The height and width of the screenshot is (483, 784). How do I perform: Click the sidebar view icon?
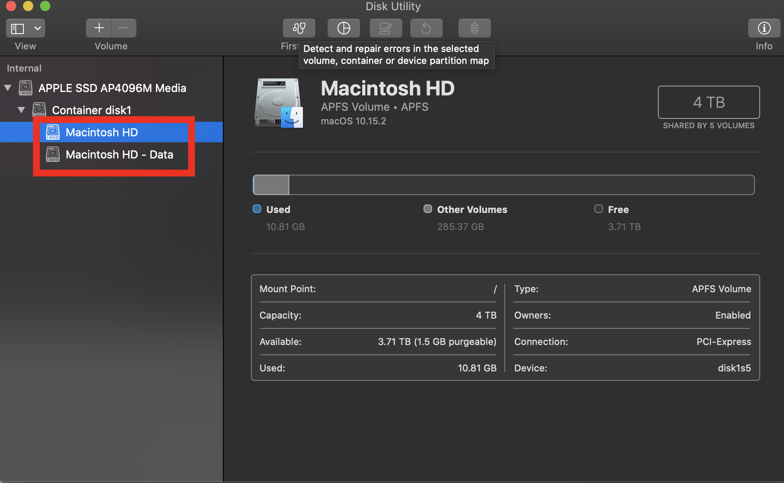[x=17, y=28]
